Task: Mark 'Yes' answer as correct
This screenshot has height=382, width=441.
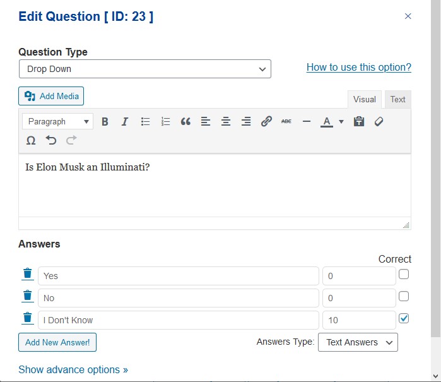Action: [x=404, y=274]
